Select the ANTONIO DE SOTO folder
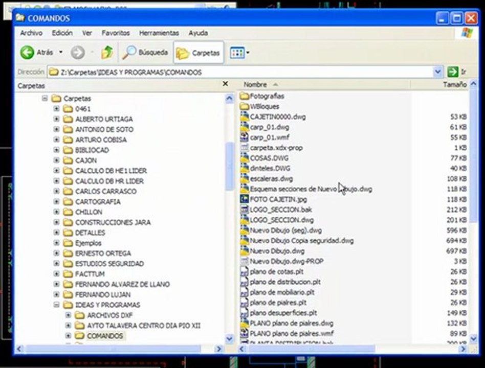 pos(104,129)
